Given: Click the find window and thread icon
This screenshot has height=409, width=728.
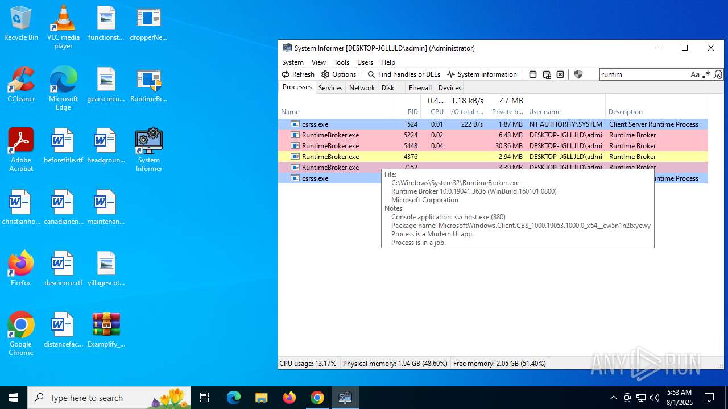Looking at the screenshot, I should click(x=547, y=74).
